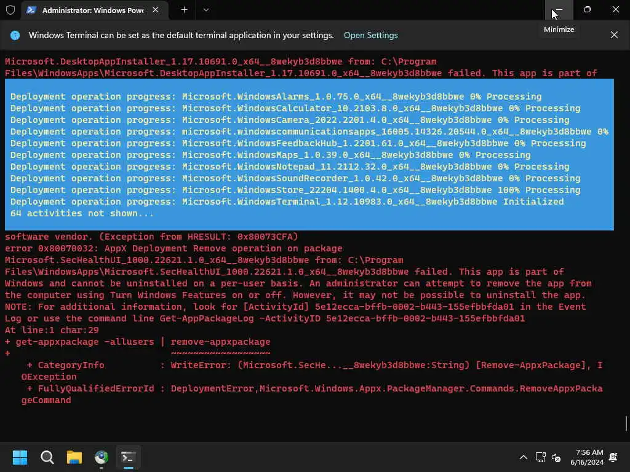Click the Terminal icon on taskbar
Screen dimensions: 630x472
click(128, 457)
